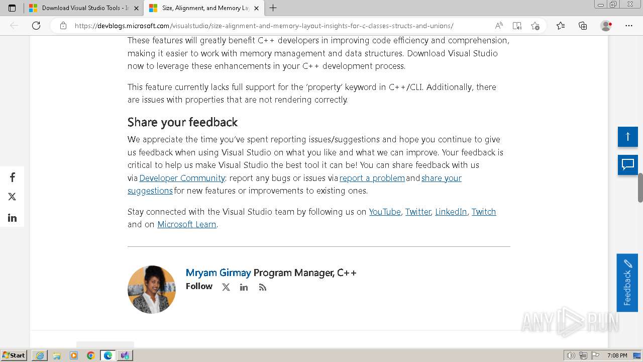Open Action Center flag tray icon
Image resolution: width=643 pixels, height=362 pixels.
click(595, 355)
